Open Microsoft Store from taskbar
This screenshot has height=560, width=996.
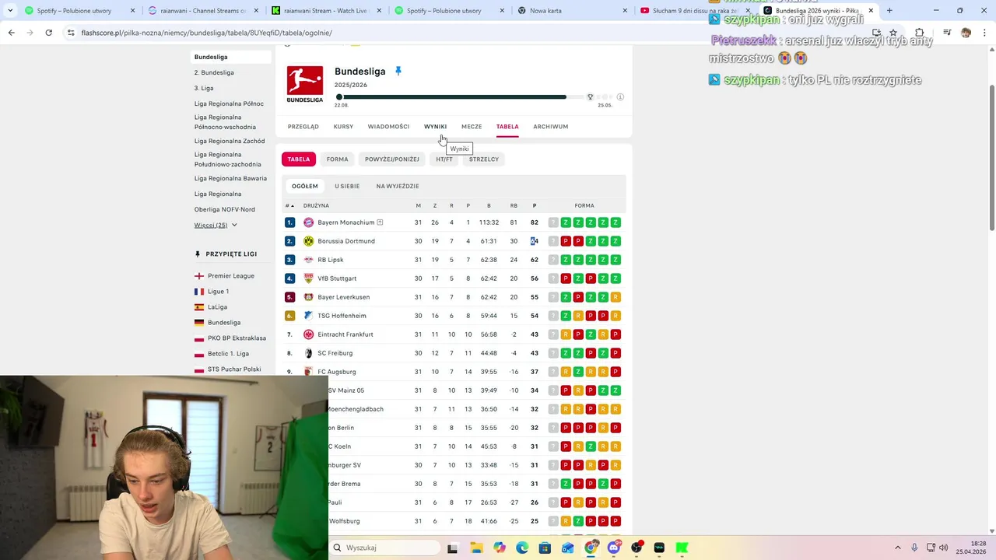[545, 548]
